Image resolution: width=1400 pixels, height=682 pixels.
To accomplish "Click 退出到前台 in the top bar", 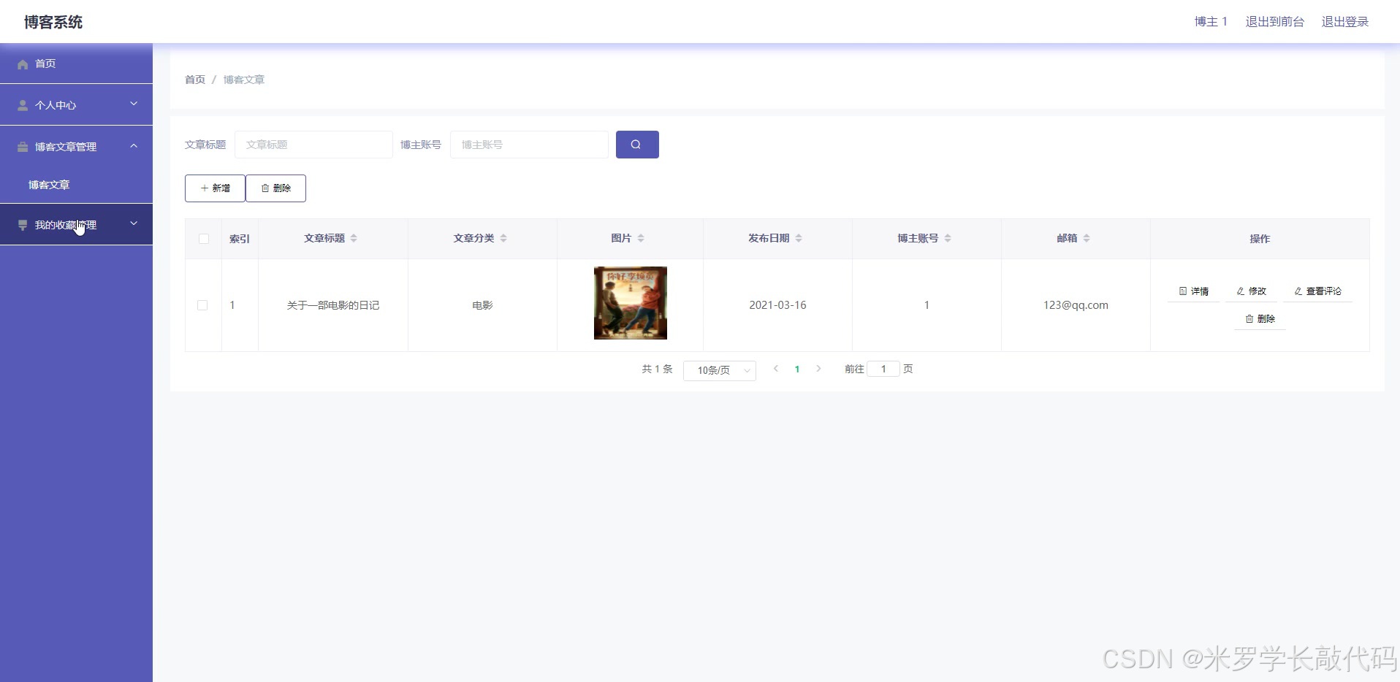I will pyautogui.click(x=1274, y=21).
